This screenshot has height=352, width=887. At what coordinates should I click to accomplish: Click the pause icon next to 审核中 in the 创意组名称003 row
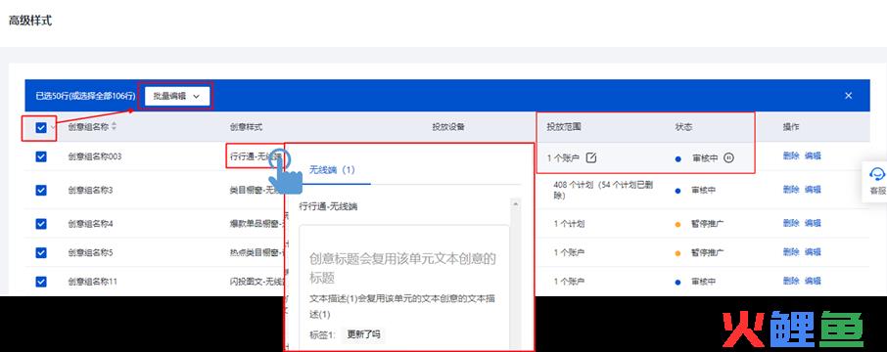pos(728,157)
